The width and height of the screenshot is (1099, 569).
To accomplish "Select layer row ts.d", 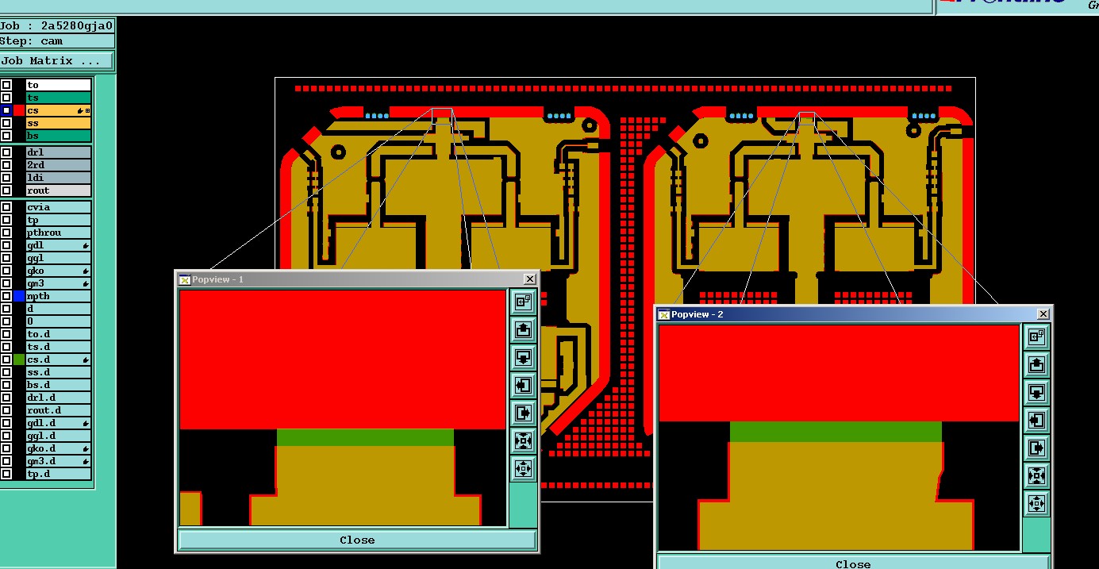I will point(59,347).
